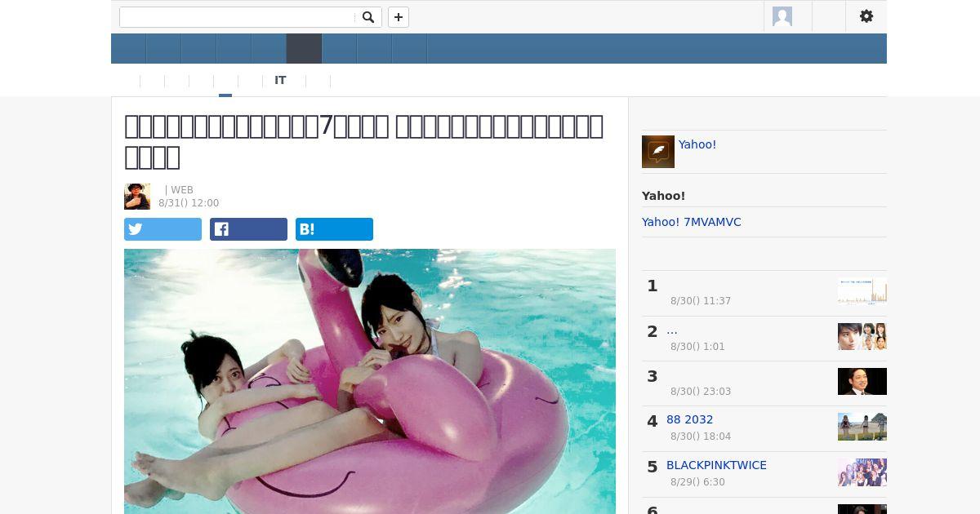Screen dimensions: 980x514
Task: Share the article via Facebook button
Action: [x=248, y=229]
